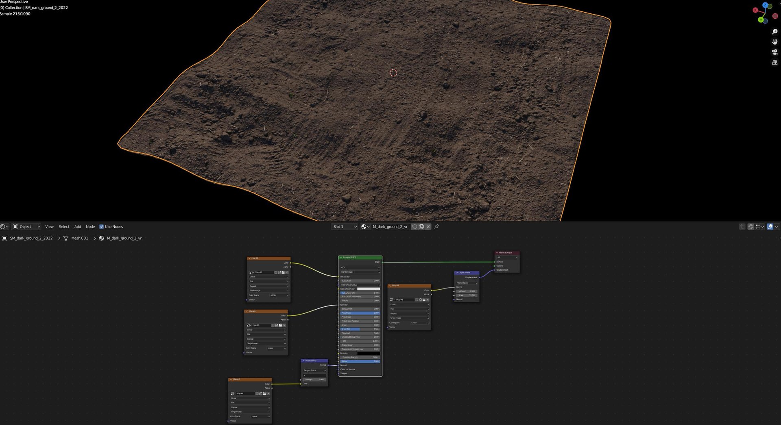Click SM_dark_ground_2_2022 in the breadcrumb
The height and width of the screenshot is (425, 781).
click(31, 238)
